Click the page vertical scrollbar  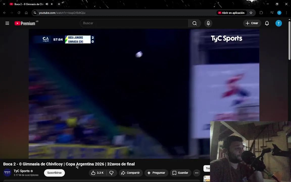pyautogui.click(x=289, y=40)
